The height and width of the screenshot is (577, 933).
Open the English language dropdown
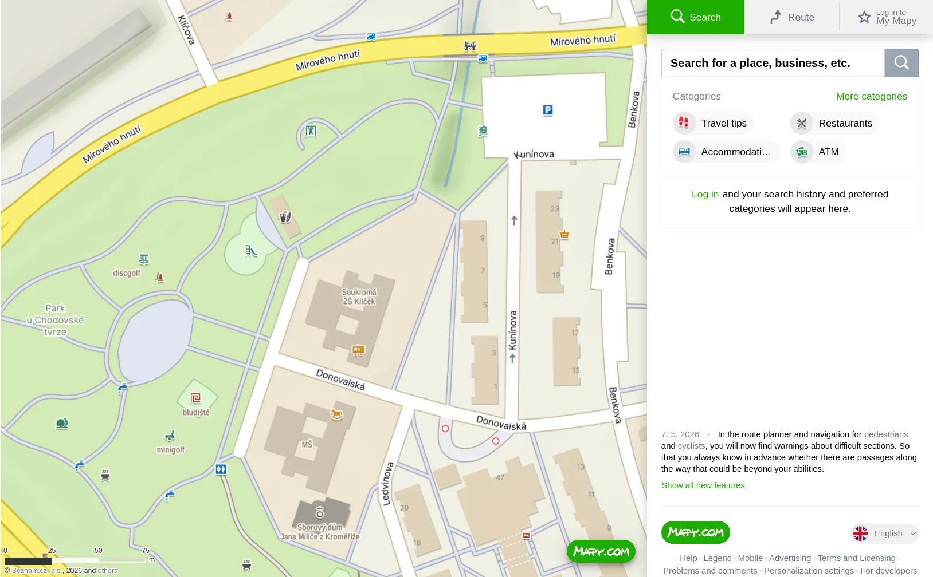click(885, 533)
